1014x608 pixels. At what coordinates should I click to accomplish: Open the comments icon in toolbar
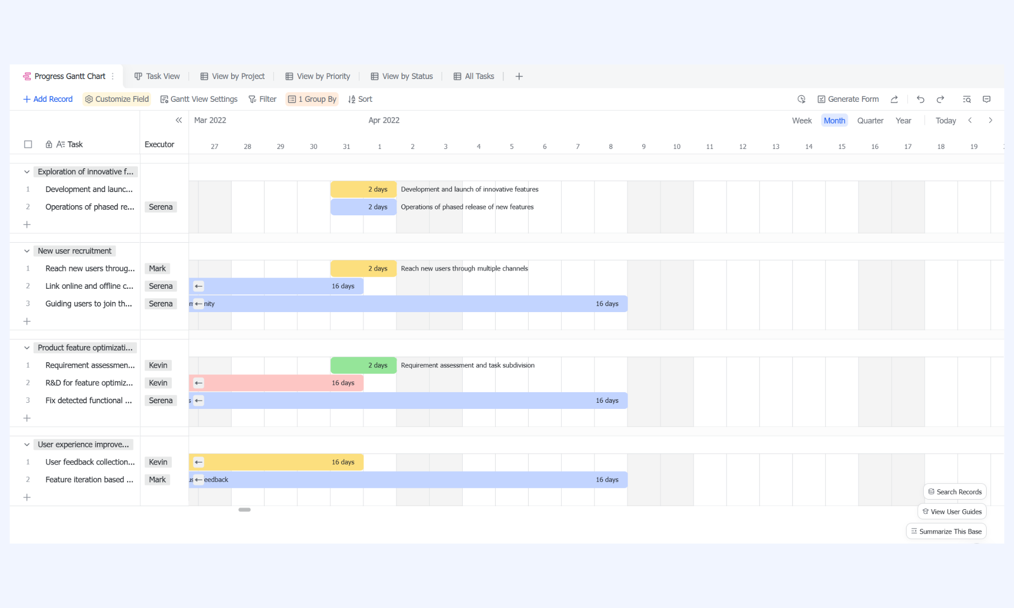987,99
